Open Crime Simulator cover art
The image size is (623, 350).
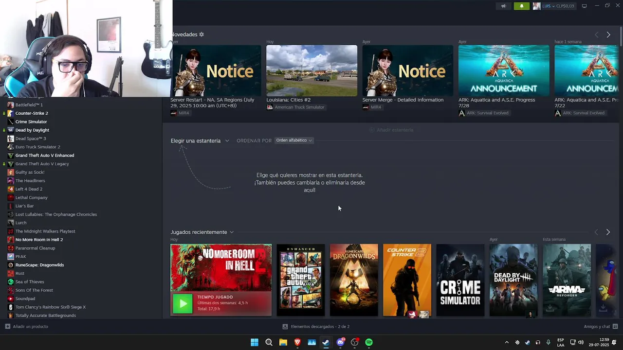[x=460, y=280]
